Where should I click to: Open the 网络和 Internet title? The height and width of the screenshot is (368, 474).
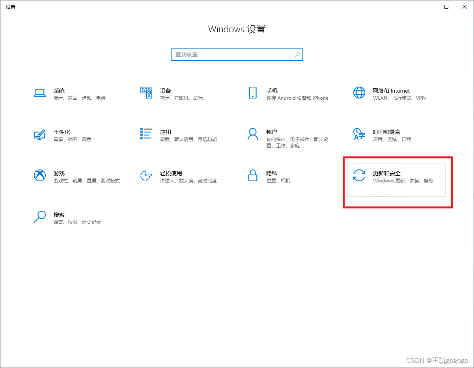coord(392,91)
